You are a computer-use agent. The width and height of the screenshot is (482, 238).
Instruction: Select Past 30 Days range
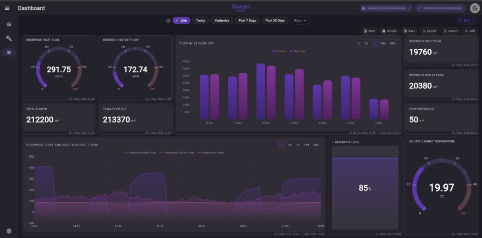(x=275, y=21)
